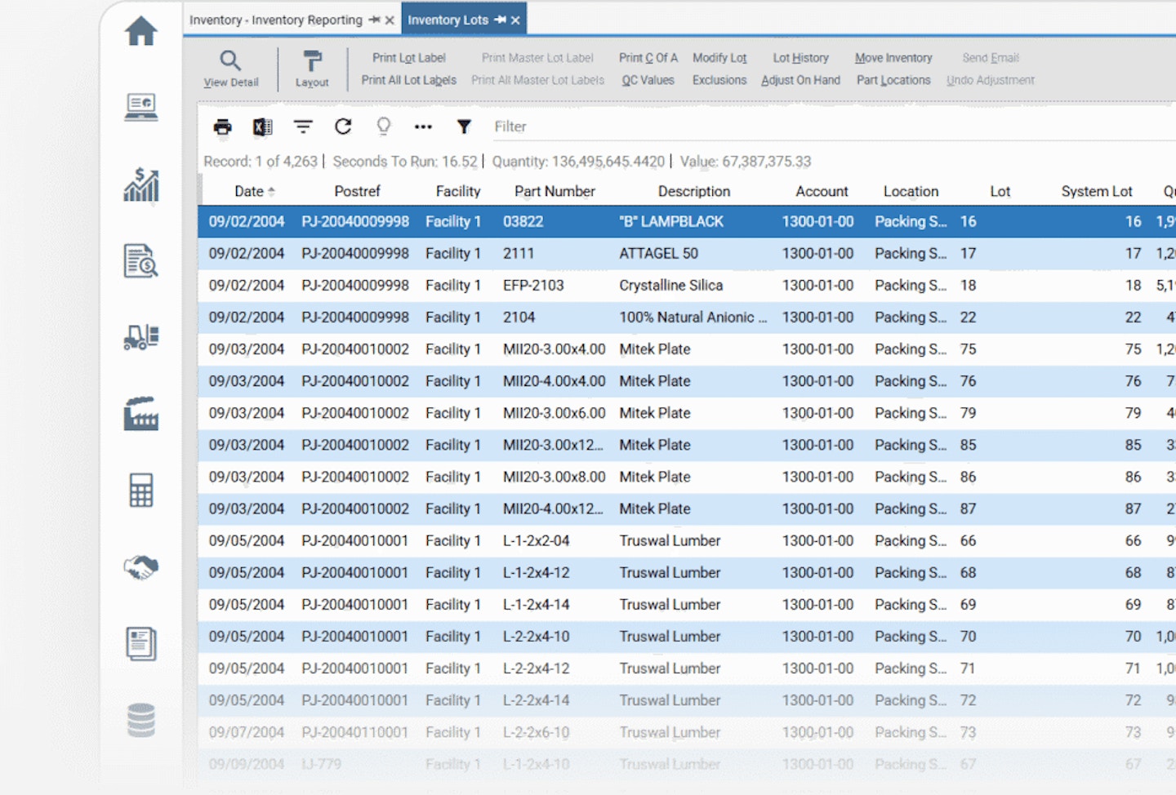Sort by the System Lot column header
The image size is (1176, 795).
1097,191
